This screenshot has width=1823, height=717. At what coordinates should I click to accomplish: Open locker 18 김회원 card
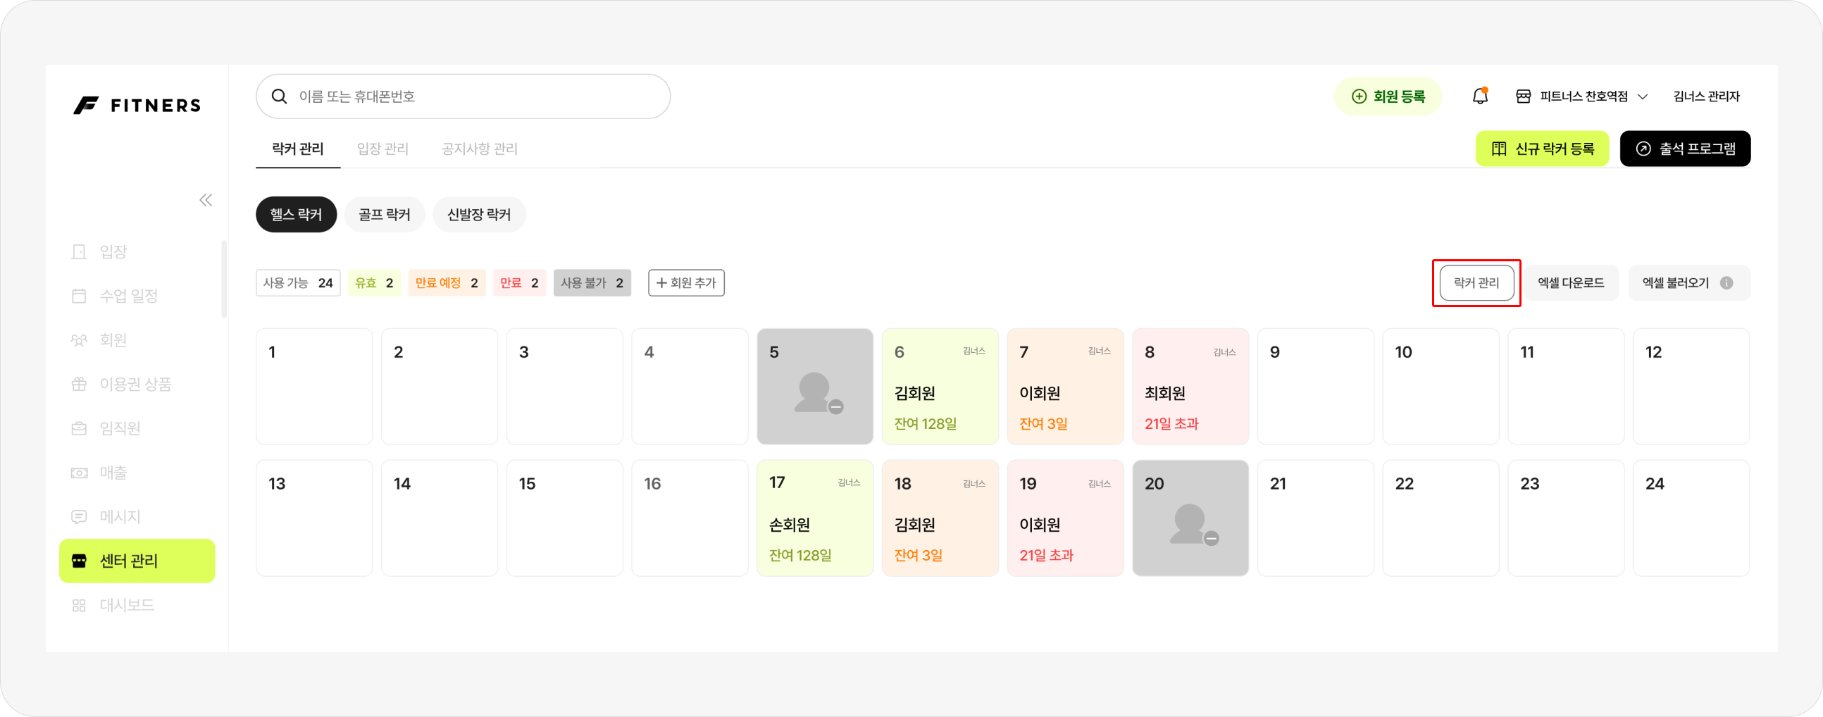pyautogui.click(x=940, y=518)
